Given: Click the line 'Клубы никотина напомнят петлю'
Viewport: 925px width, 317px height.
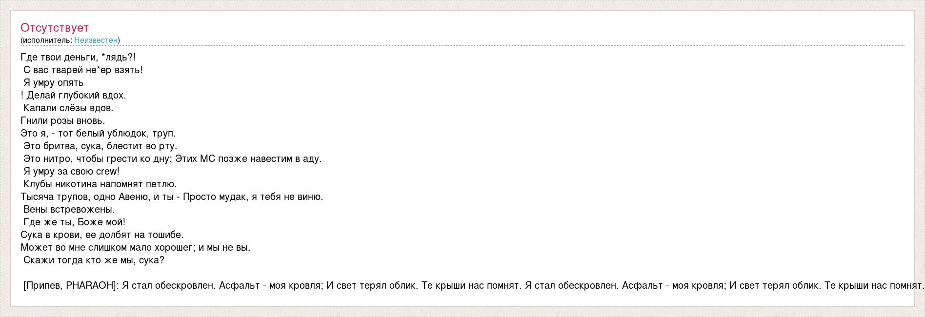Looking at the screenshot, I should pyautogui.click(x=100, y=184).
